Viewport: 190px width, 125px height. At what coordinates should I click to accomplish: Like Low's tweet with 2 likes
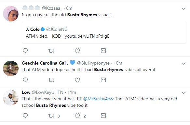pos(80,116)
